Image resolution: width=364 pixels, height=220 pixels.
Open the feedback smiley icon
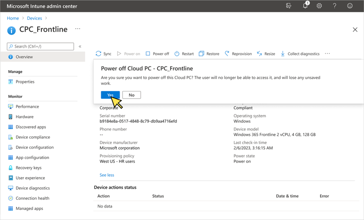[x=350, y=6]
